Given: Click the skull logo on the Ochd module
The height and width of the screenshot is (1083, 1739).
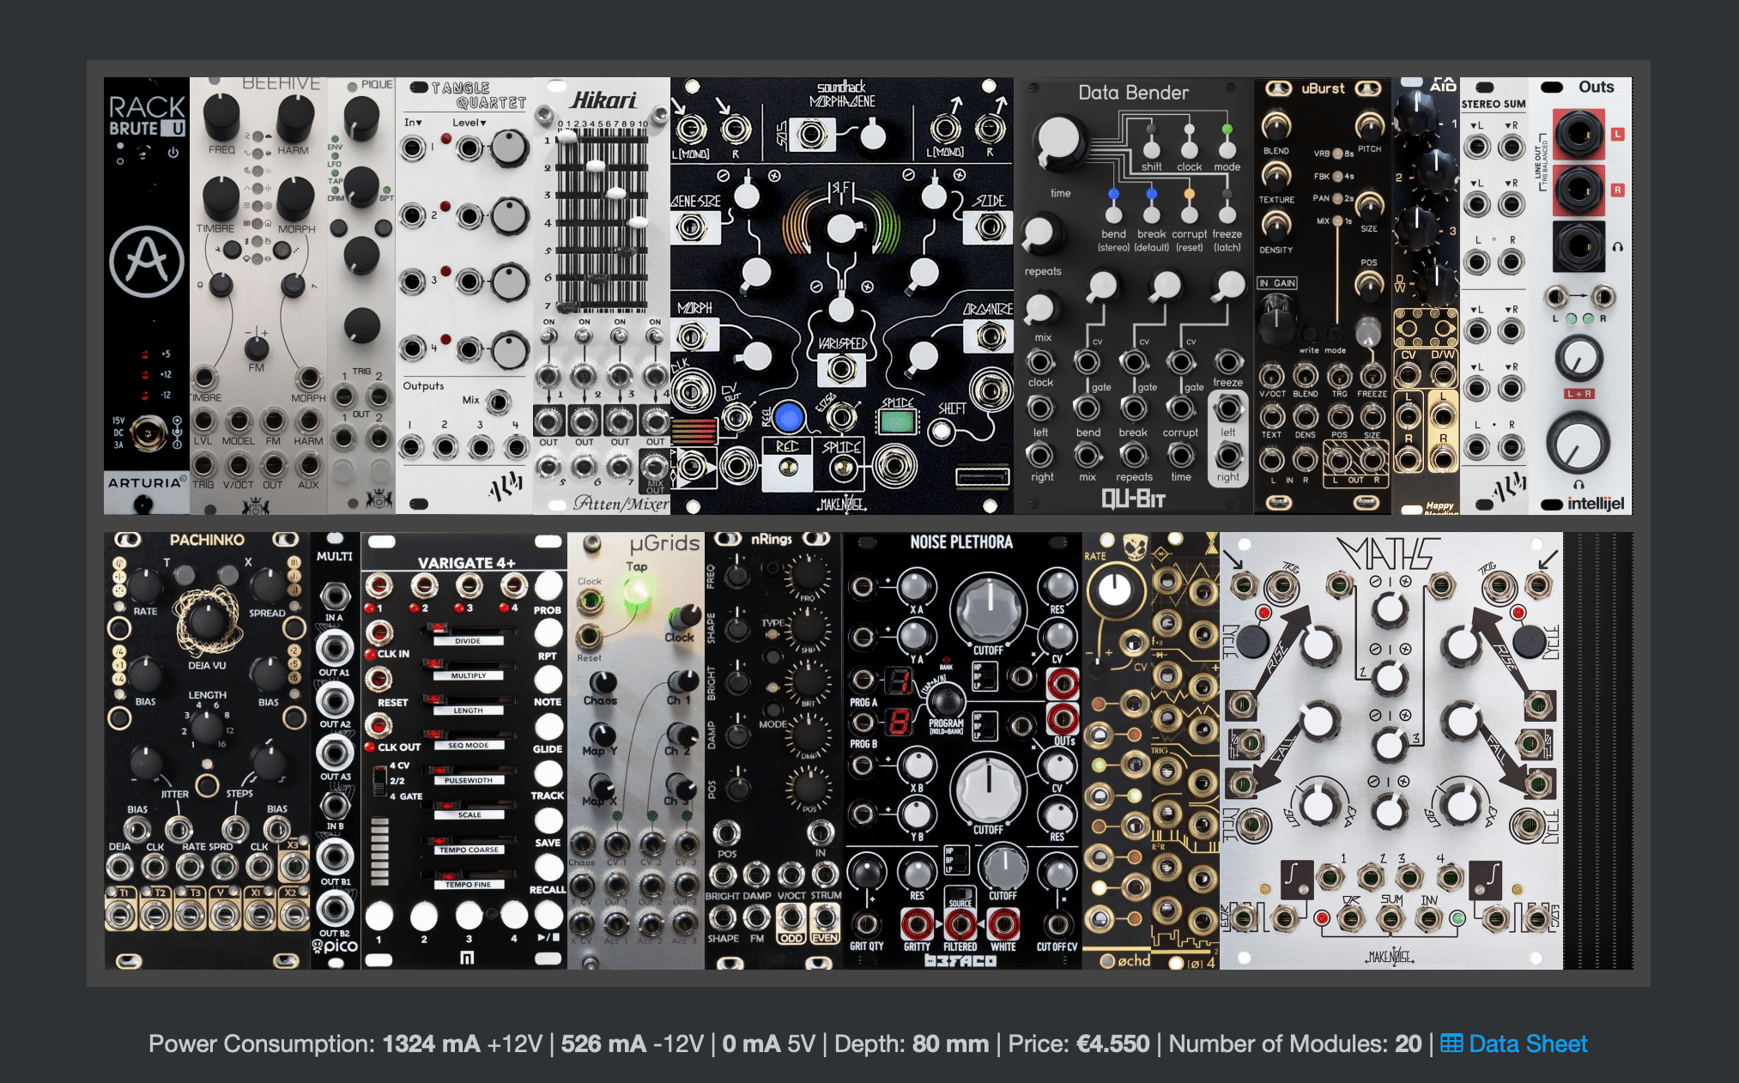Looking at the screenshot, I should (1135, 548).
